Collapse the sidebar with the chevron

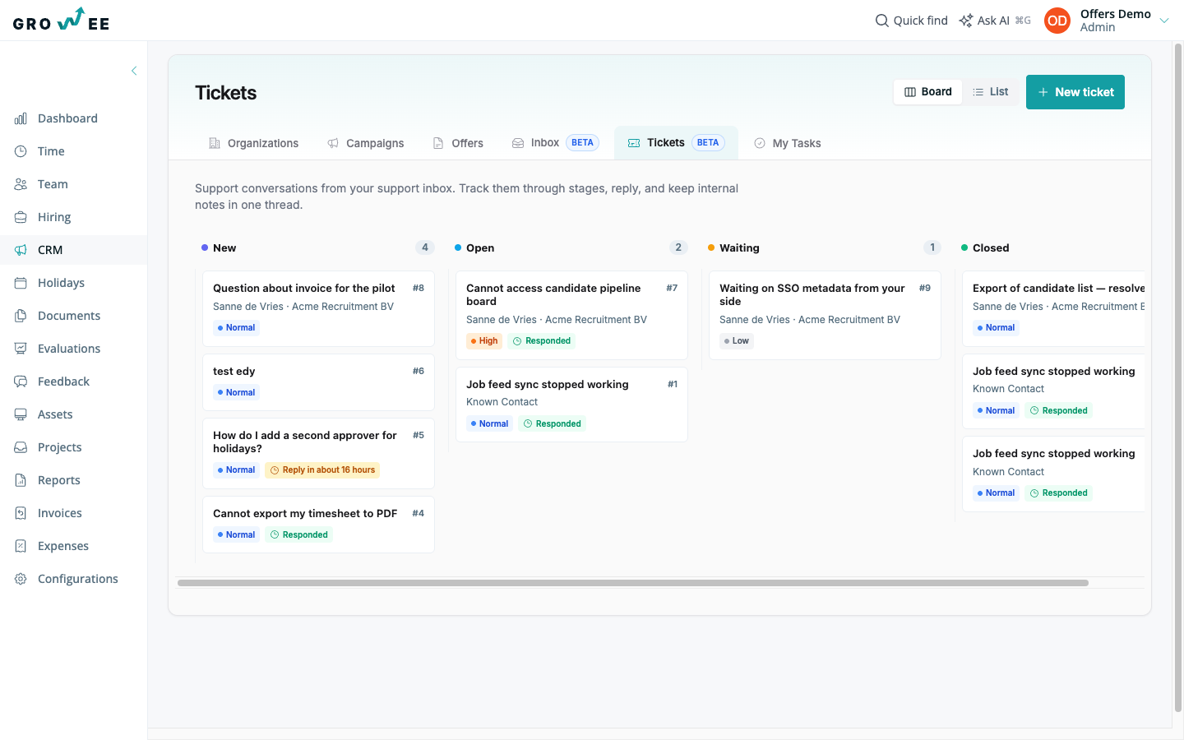click(x=134, y=71)
